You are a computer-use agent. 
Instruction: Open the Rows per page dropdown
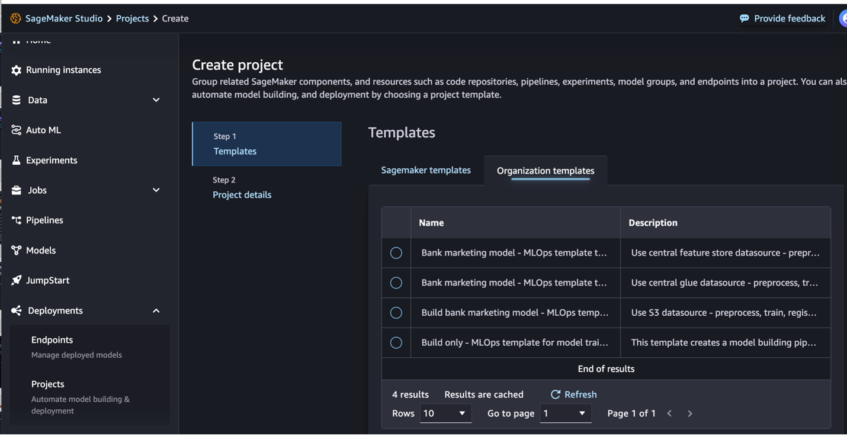tap(445, 413)
